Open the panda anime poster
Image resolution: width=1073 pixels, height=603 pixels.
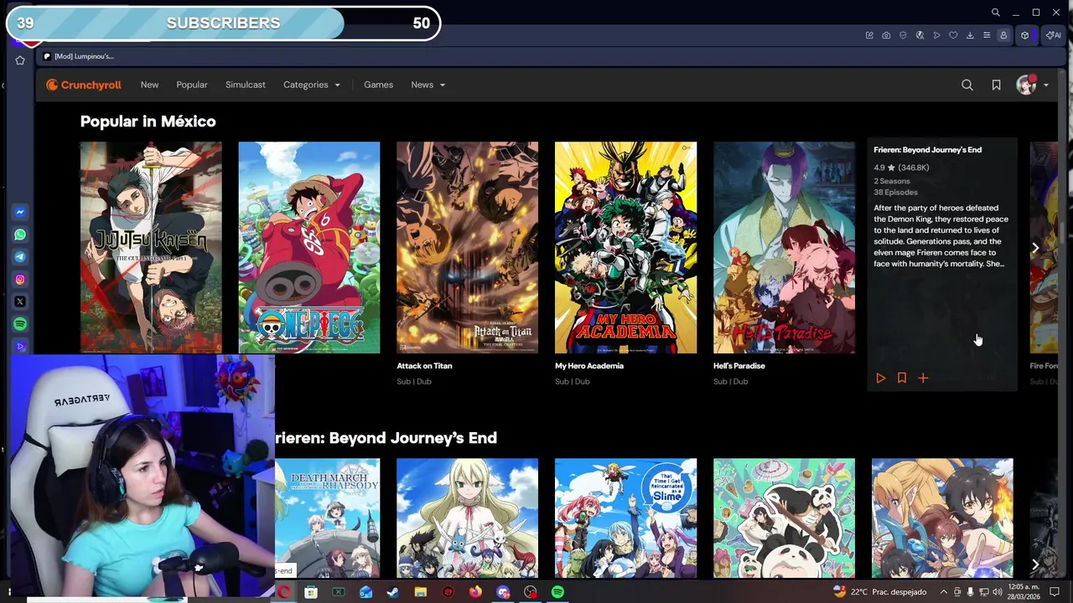tap(784, 518)
